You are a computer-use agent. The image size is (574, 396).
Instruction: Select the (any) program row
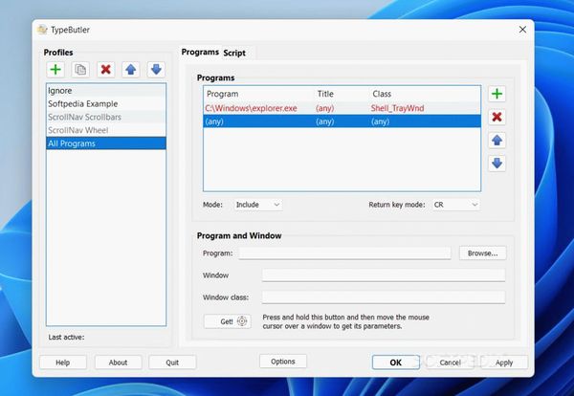click(342, 121)
